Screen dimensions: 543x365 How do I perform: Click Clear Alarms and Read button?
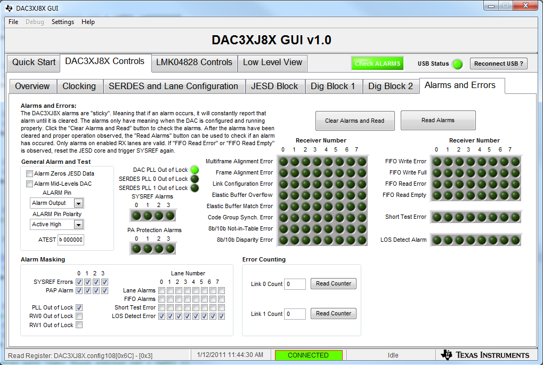click(355, 121)
